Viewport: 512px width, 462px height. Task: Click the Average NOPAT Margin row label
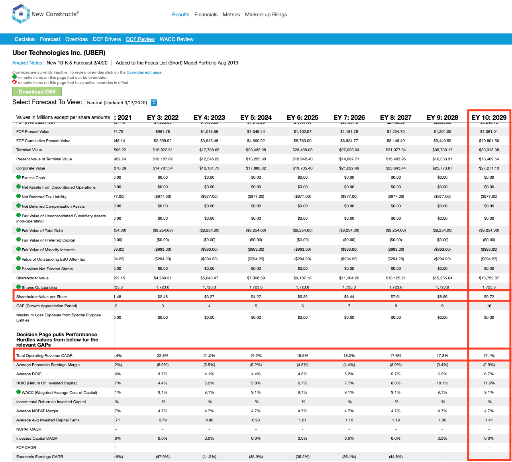(37, 411)
